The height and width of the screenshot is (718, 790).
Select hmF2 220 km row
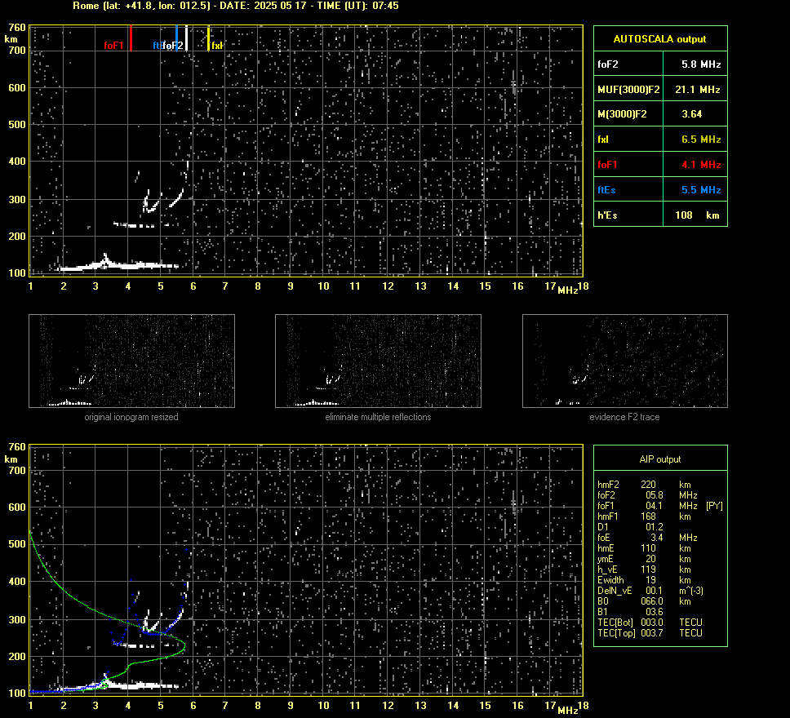pyautogui.click(x=645, y=484)
